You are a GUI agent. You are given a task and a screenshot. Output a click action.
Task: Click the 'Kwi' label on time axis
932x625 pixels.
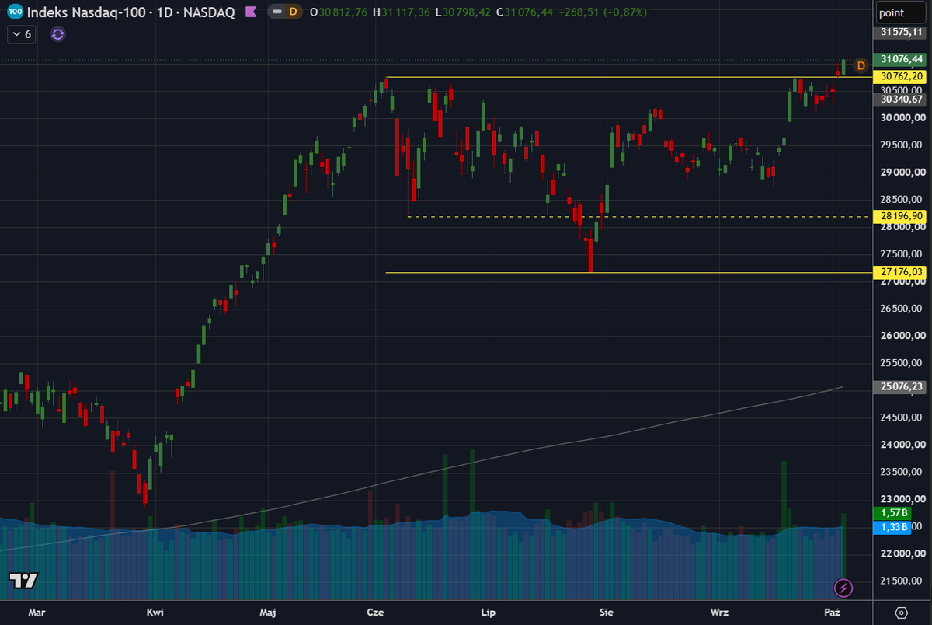click(x=155, y=613)
